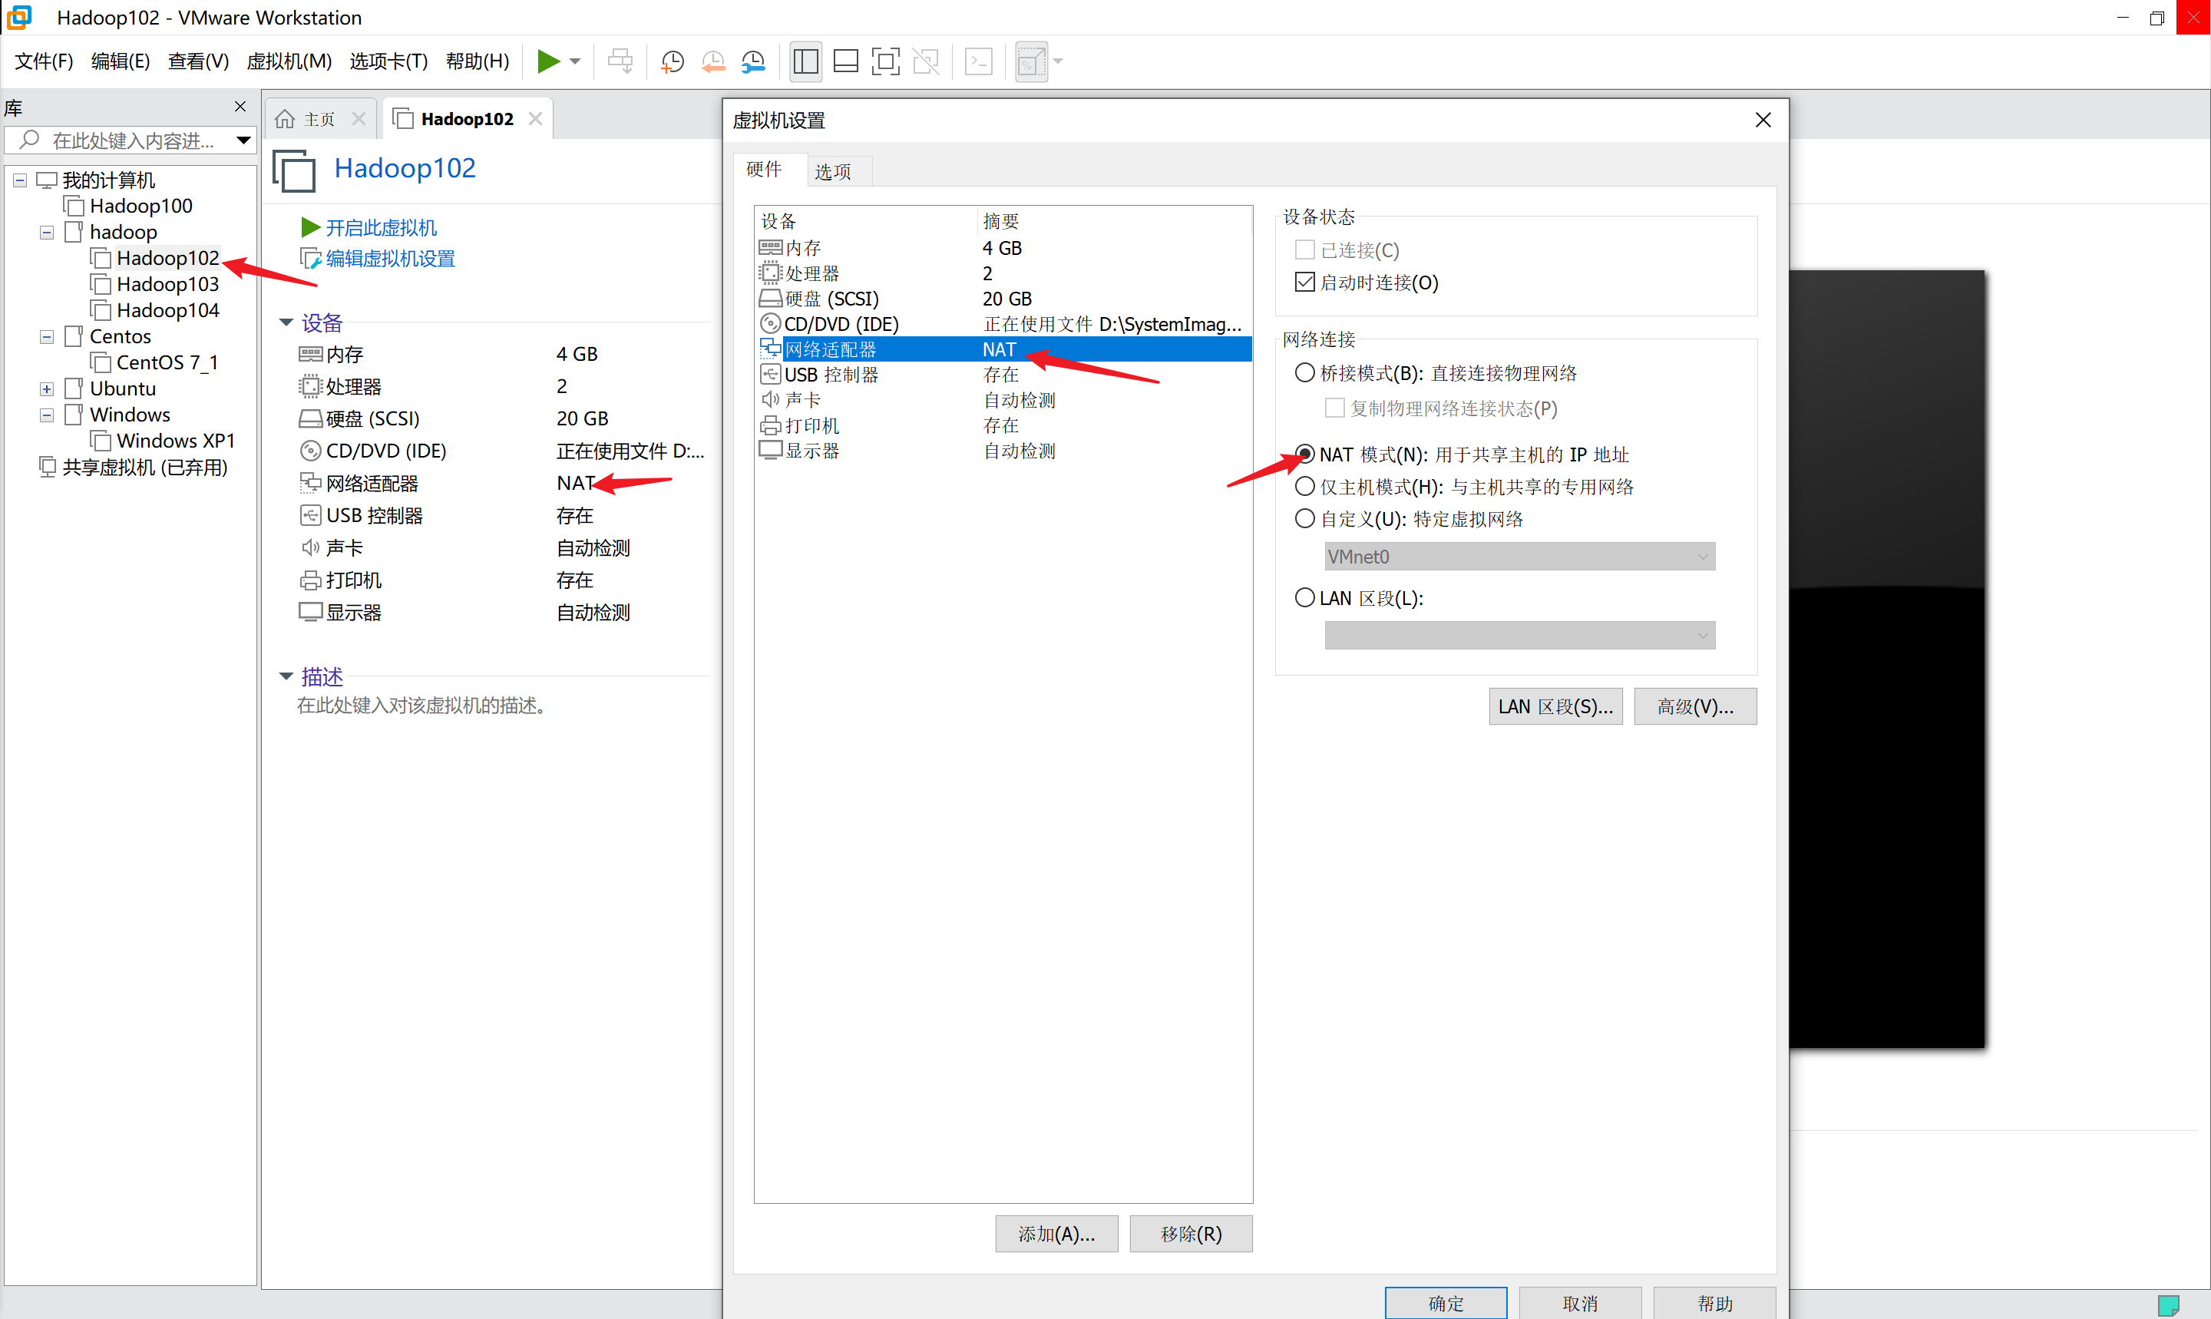Expand the Ubuntu folder tree node
Screen dimensions: 2211x1319
click(x=47, y=389)
